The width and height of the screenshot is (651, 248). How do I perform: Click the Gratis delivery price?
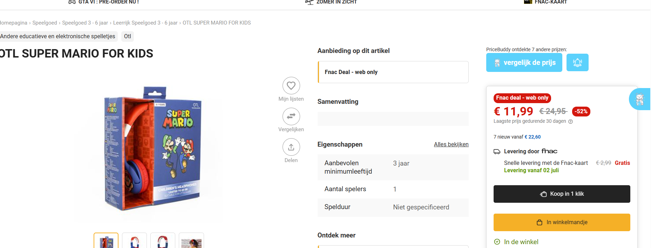(x=622, y=163)
